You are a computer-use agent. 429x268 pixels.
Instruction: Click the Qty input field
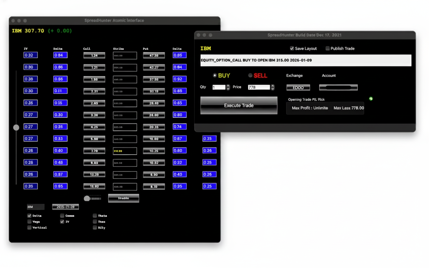(219, 87)
